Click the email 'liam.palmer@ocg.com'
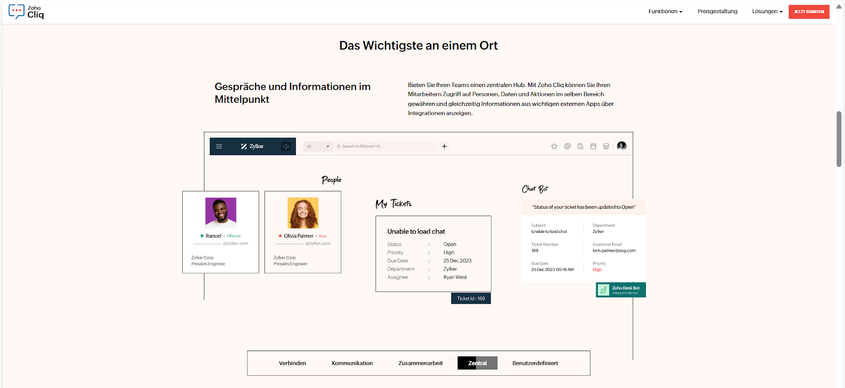845x388 pixels. click(x=614, y=251)
